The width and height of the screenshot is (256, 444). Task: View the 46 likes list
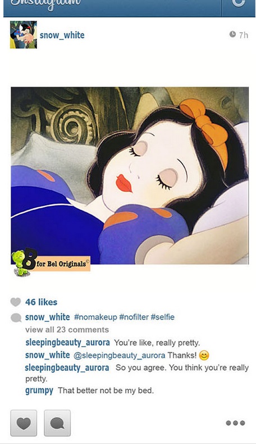tap(41, 302)
